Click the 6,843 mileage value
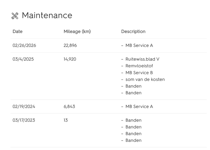Screen dimensions: 210x150 coord(69,106)
